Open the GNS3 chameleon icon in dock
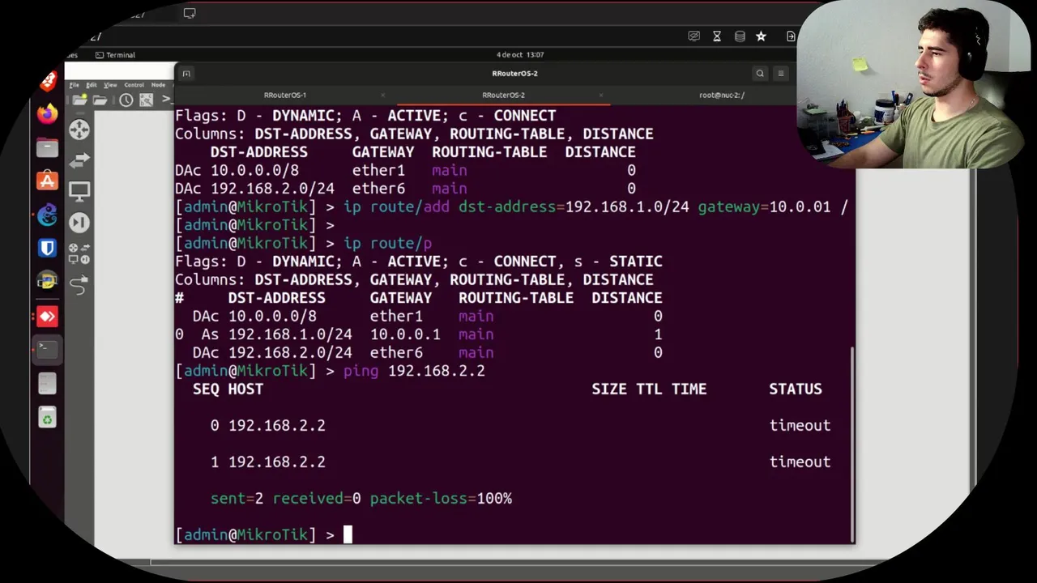1037x583 pixels. point(47,215)
